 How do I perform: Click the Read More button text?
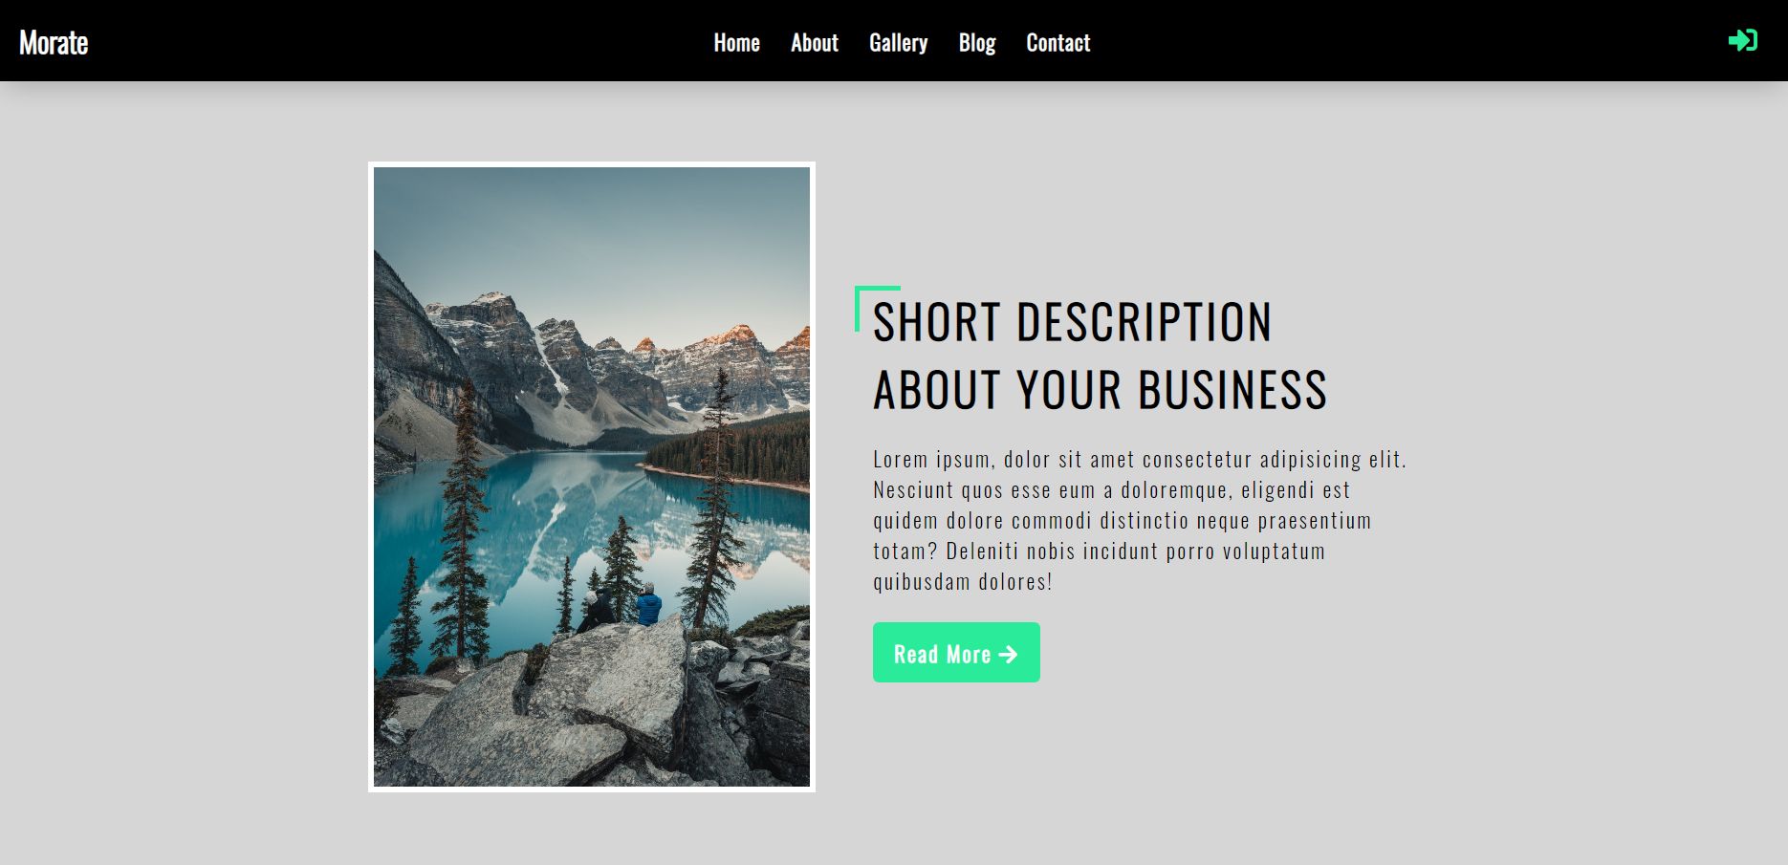[x=942, y=655]
